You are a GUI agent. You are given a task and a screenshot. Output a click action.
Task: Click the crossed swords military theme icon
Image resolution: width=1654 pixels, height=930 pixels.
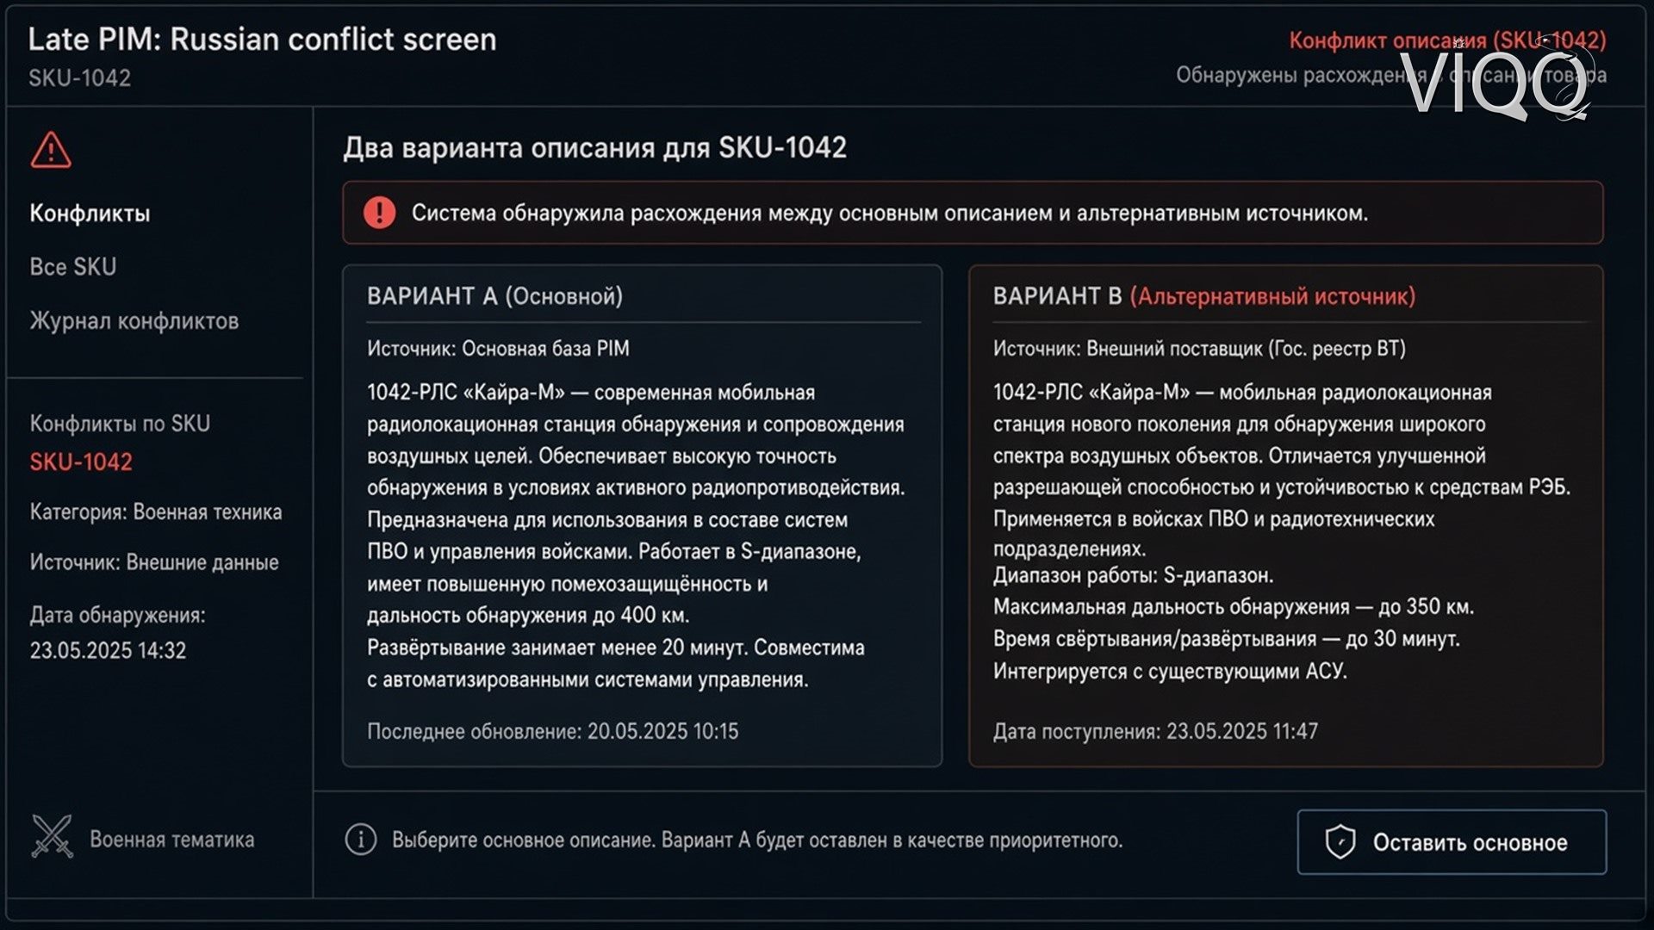[x=52, y=836]
